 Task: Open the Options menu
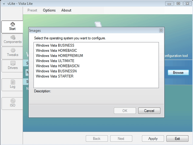(x=49, y=10)
